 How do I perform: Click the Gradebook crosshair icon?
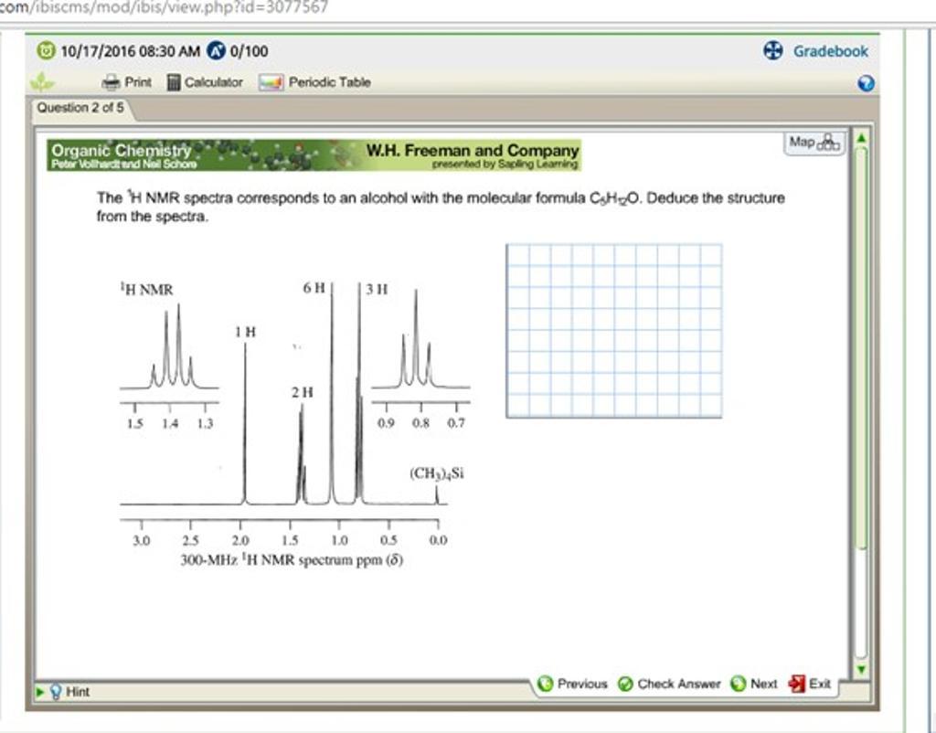773,51
